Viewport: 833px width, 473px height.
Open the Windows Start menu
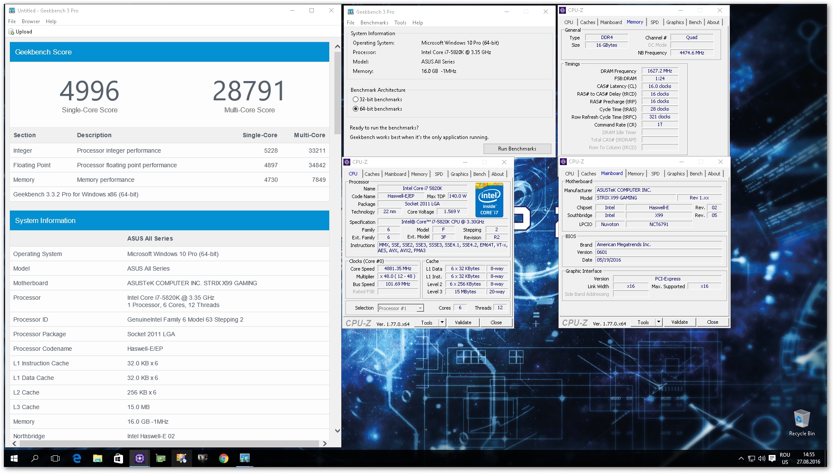[x=14, y=458]
